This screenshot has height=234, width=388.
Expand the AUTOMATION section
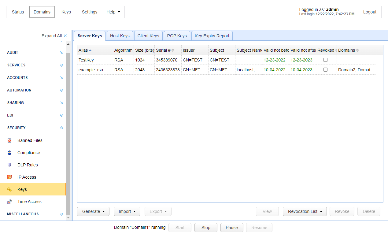(x=62, y=90)
